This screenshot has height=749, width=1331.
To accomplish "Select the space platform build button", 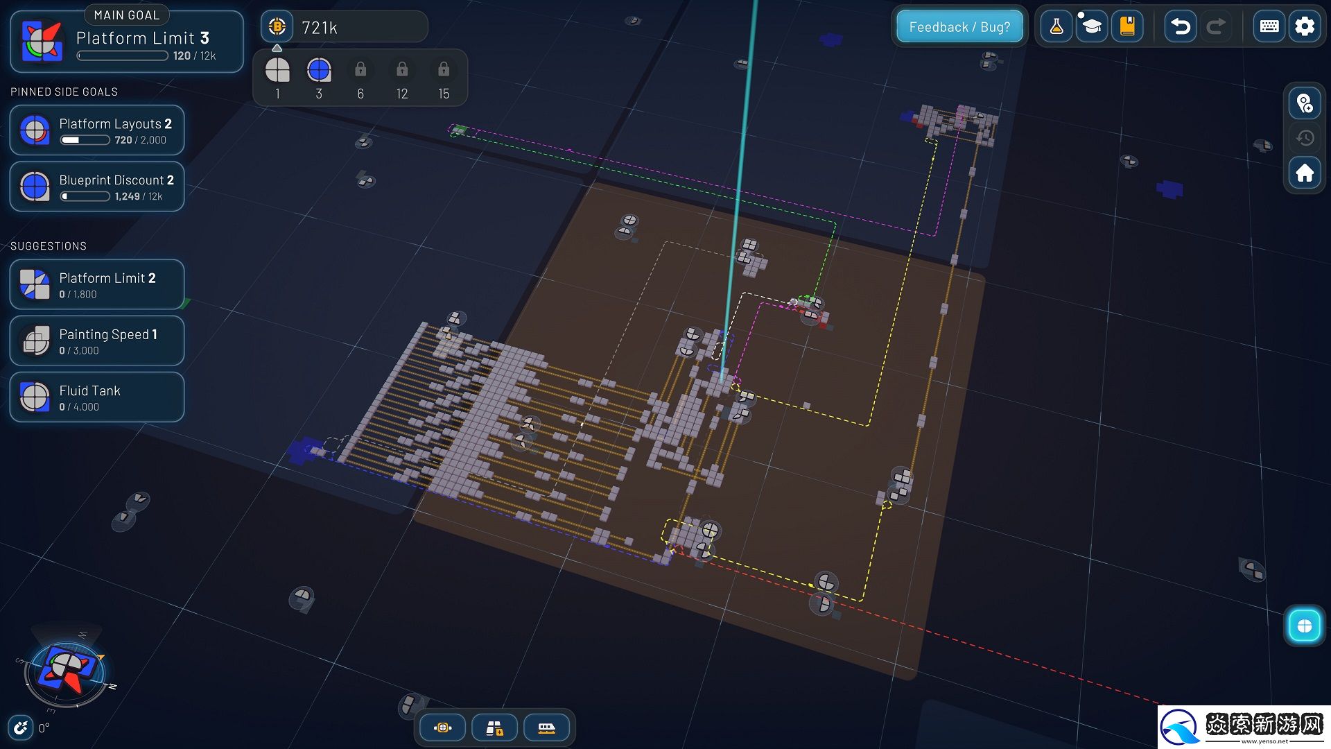I will pyautogui.click(x=494, y=728).
